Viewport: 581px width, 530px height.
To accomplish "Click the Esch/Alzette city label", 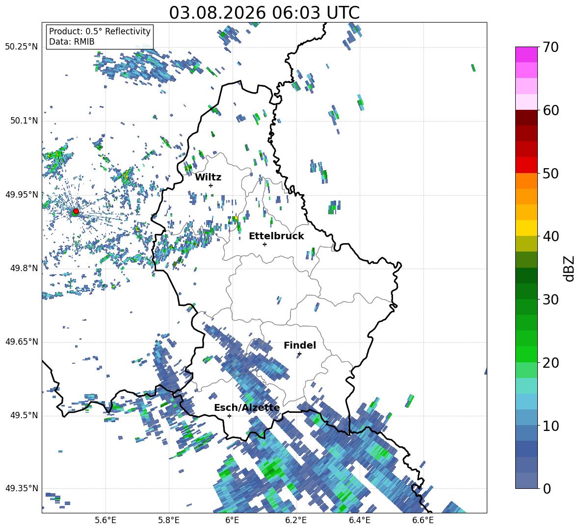I will coord(247,407).
